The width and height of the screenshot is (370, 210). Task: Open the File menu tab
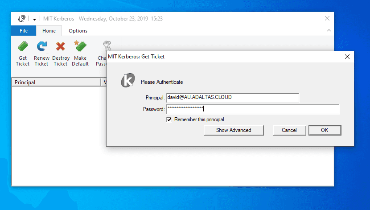point(24,31)
